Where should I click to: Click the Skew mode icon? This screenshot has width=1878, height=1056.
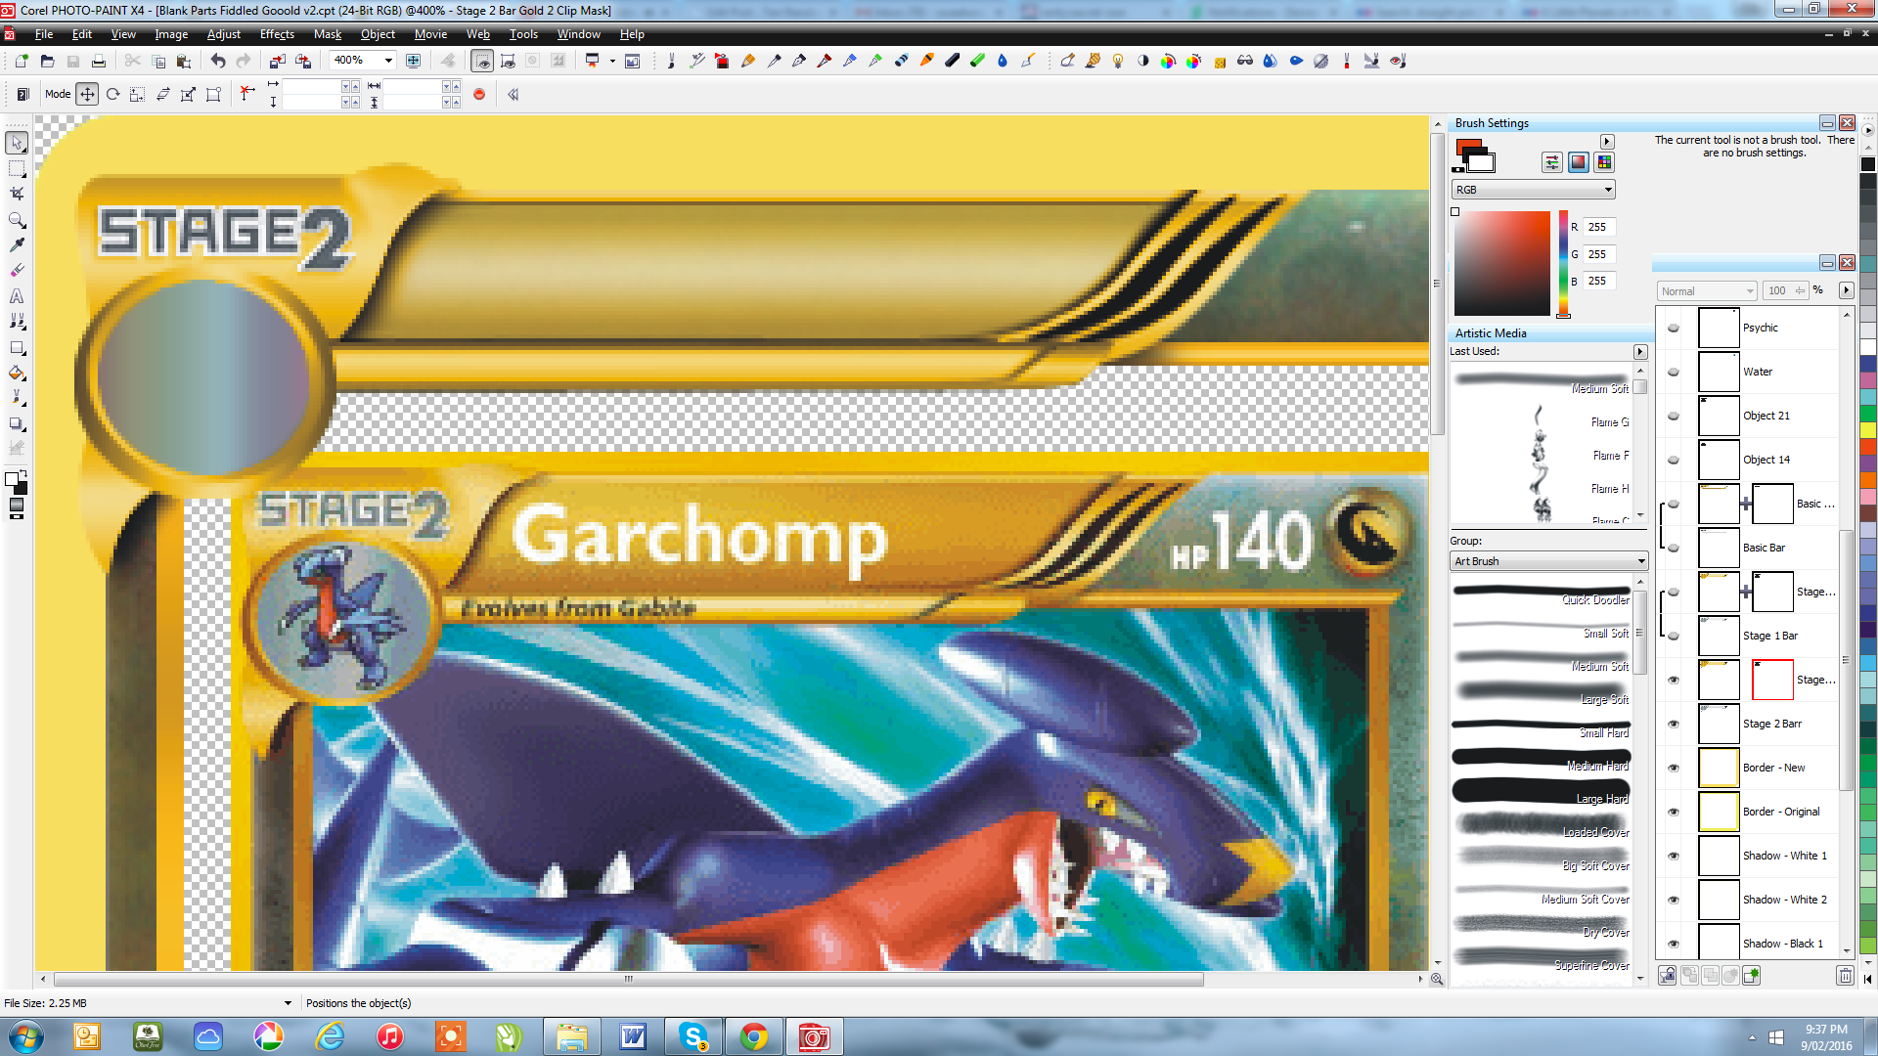click(x=163, y=94)
